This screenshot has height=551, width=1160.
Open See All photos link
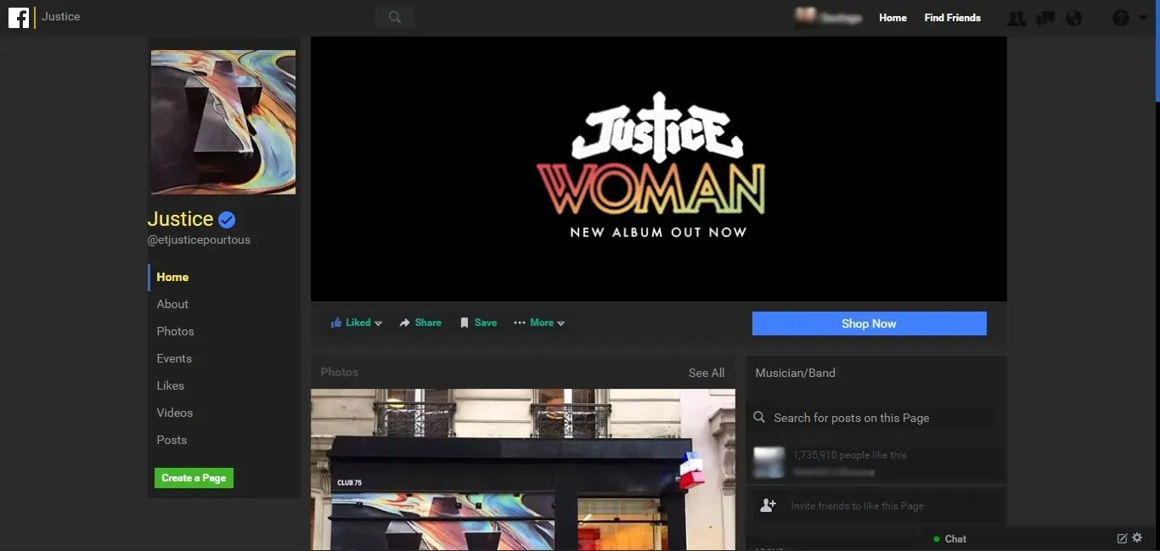click(x=707, y=373)
